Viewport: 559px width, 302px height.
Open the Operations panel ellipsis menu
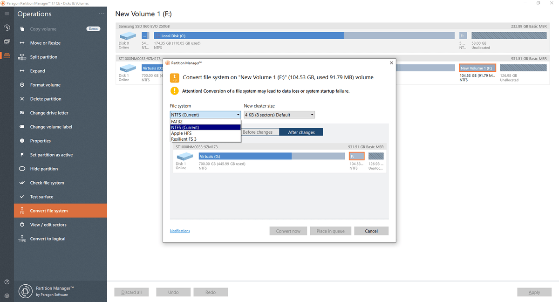coord(102,14)
